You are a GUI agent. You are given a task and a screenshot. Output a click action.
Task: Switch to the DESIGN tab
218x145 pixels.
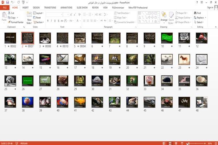(x=36, y=8)
